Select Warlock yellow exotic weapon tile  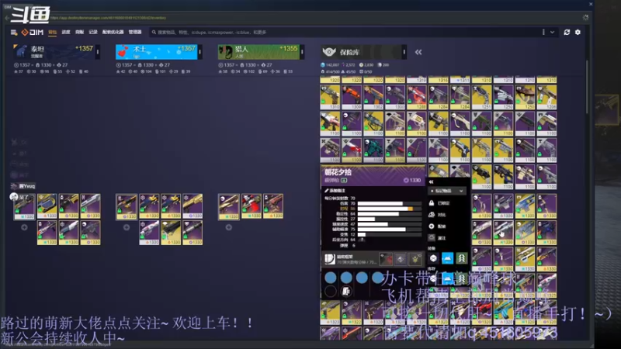pos(171,233)
